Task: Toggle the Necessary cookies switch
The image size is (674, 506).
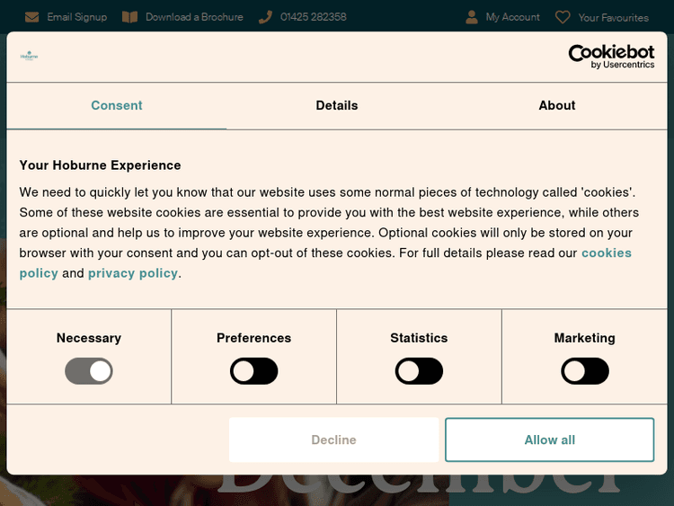Action: point(89,371)
